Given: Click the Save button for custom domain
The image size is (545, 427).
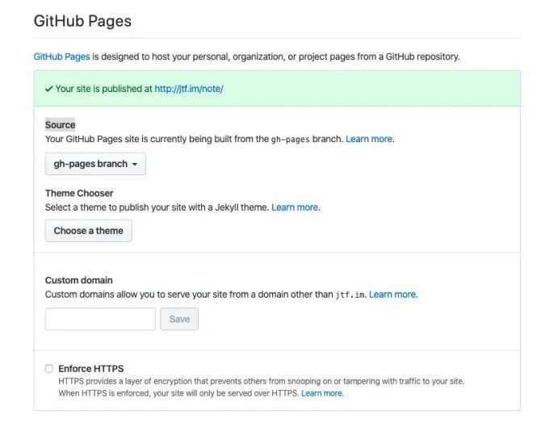Looking at the screenshot, I should [x=179, y=319].
